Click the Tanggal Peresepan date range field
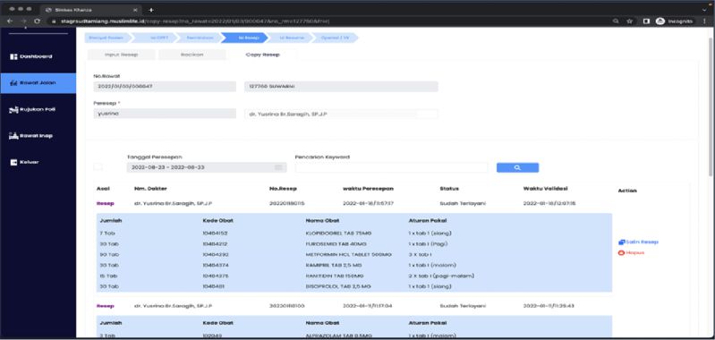The height and width of the screenshot is (340, 715). coord(207,167)
